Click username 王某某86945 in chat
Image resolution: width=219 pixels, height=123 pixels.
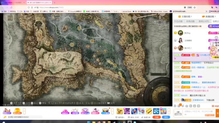(x=198, y=100)
